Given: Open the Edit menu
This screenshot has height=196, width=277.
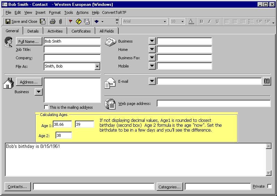Looking at the screenshot, I should [x=18, y=12].
